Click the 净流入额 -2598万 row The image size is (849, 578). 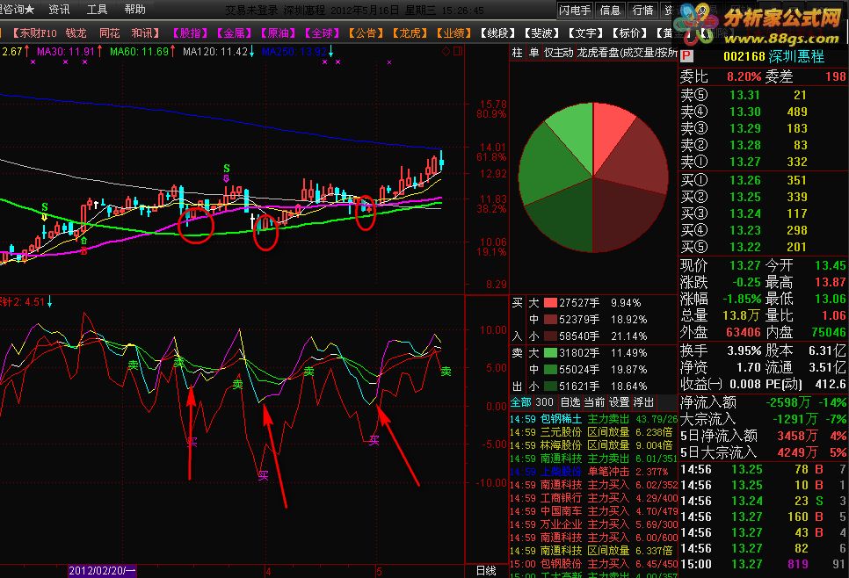pos(762,402)
